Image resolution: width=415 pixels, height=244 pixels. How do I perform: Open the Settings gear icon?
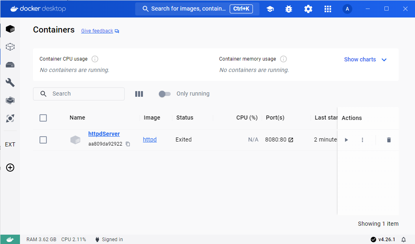[x=308, y=9]
